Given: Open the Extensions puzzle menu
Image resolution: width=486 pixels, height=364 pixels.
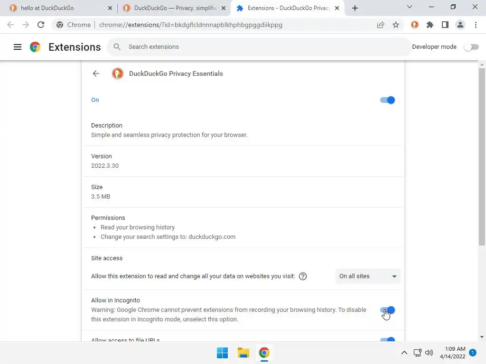Looking at the screenshot, I should pos(430,25).
